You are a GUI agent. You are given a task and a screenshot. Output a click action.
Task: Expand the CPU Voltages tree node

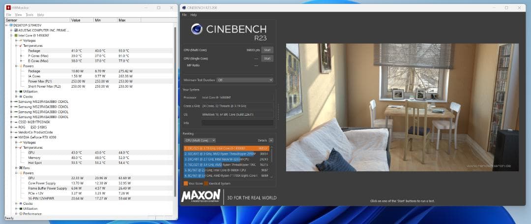click(x=16, y=40)
